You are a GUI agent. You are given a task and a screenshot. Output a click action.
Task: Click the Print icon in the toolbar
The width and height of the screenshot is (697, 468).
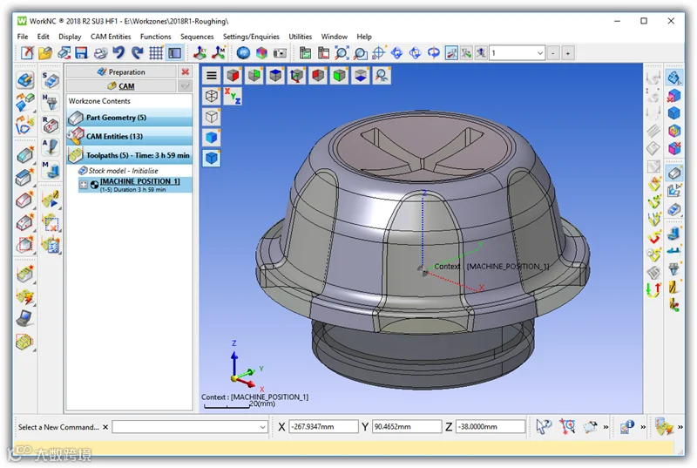coord(100,53)
